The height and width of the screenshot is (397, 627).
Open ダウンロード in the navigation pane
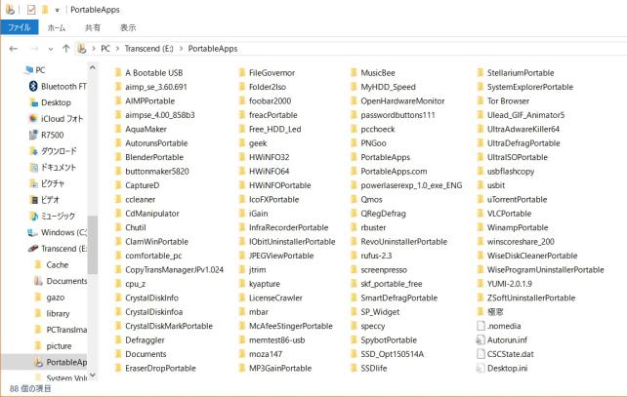pyautogui.click(x=53, y=151)
